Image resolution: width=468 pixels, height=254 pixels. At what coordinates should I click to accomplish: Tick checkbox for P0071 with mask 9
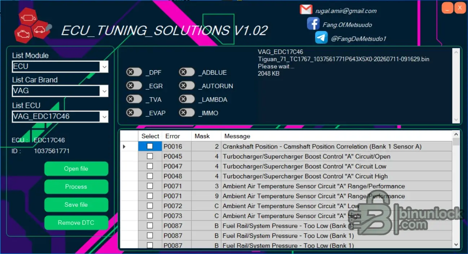click(x=150, y=196)
